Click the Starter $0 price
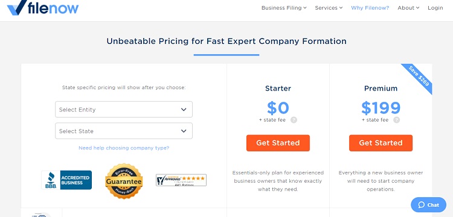453x217 pixels. 278,108
